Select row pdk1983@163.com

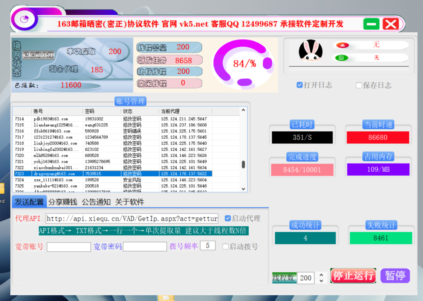[113, 119]
